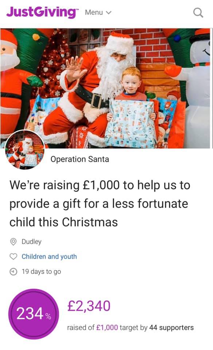213x350 pixels.
Task: Open the Children and youth category link
Action: pos(49,256)
